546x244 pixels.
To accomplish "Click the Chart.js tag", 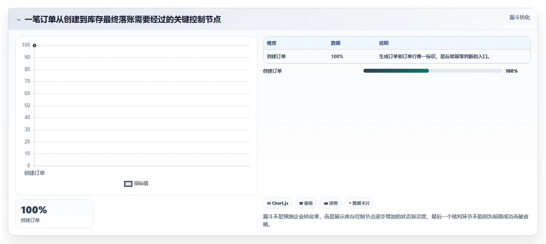I will 278,203.
